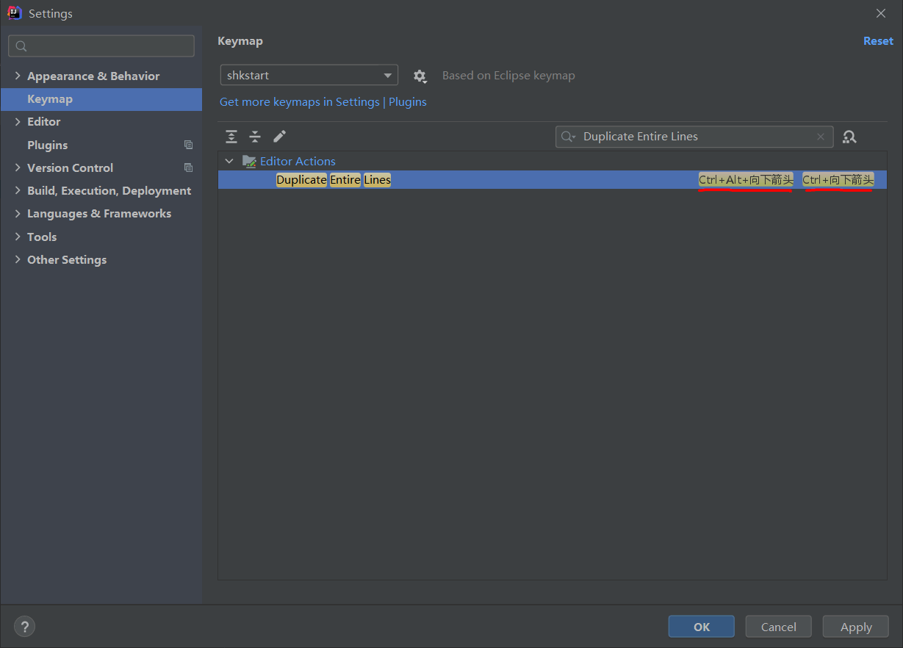Click the Version Control project-level copy icon
The width and height of the screenshot is (903, 648).
tap(189, 168)
